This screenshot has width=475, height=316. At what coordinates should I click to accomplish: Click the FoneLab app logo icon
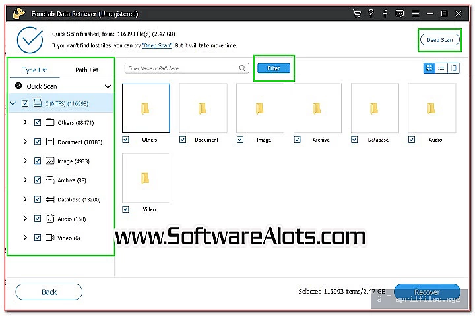click(x=18, y=14)
